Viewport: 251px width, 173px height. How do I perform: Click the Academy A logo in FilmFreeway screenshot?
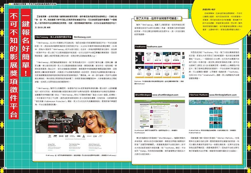tap(84, 136)
